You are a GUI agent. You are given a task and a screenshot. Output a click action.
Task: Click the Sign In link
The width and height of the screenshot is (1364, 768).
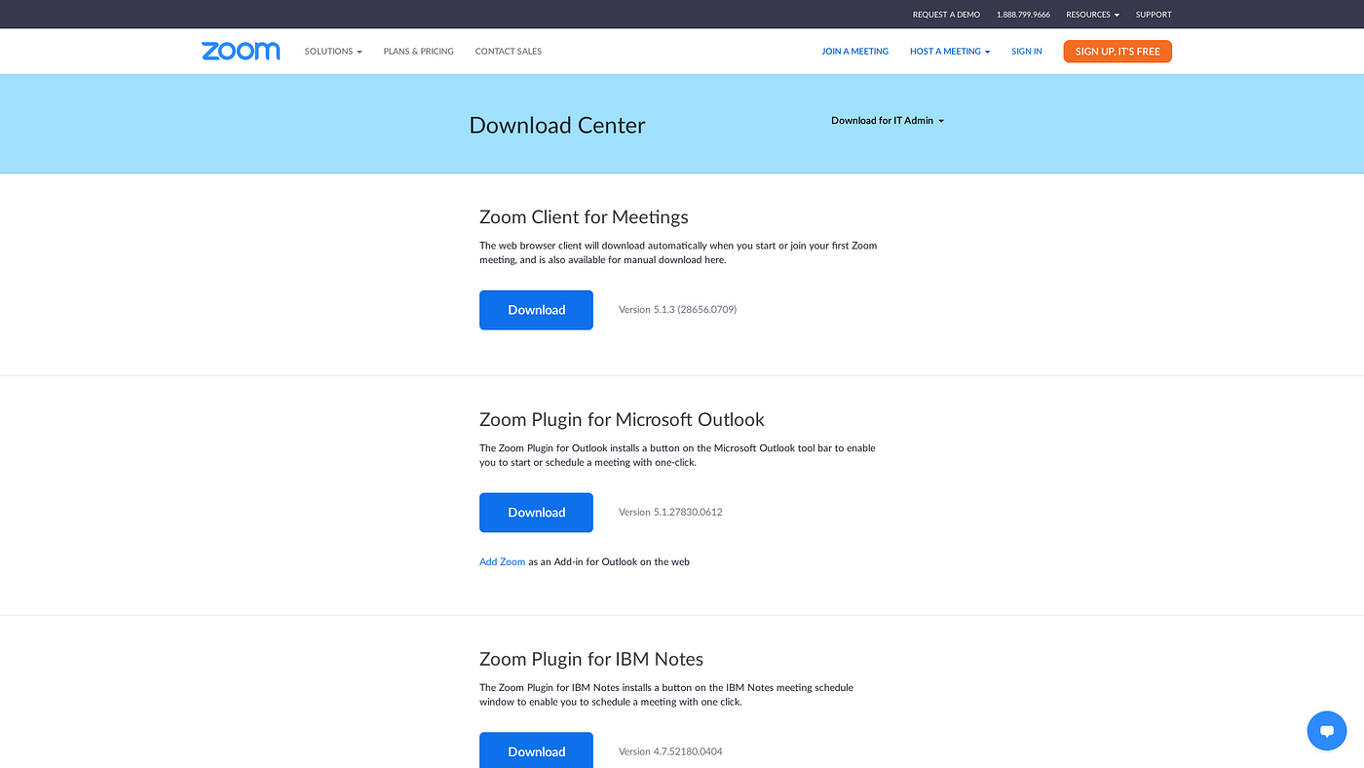click(1027, 52)
